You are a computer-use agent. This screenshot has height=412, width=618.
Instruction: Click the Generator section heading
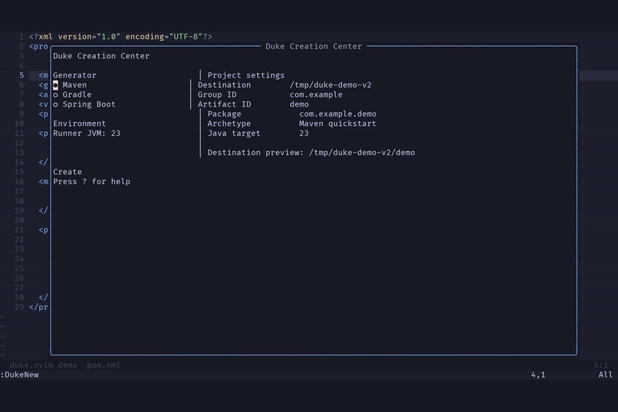pyautogui.click(x=74, y=75)
